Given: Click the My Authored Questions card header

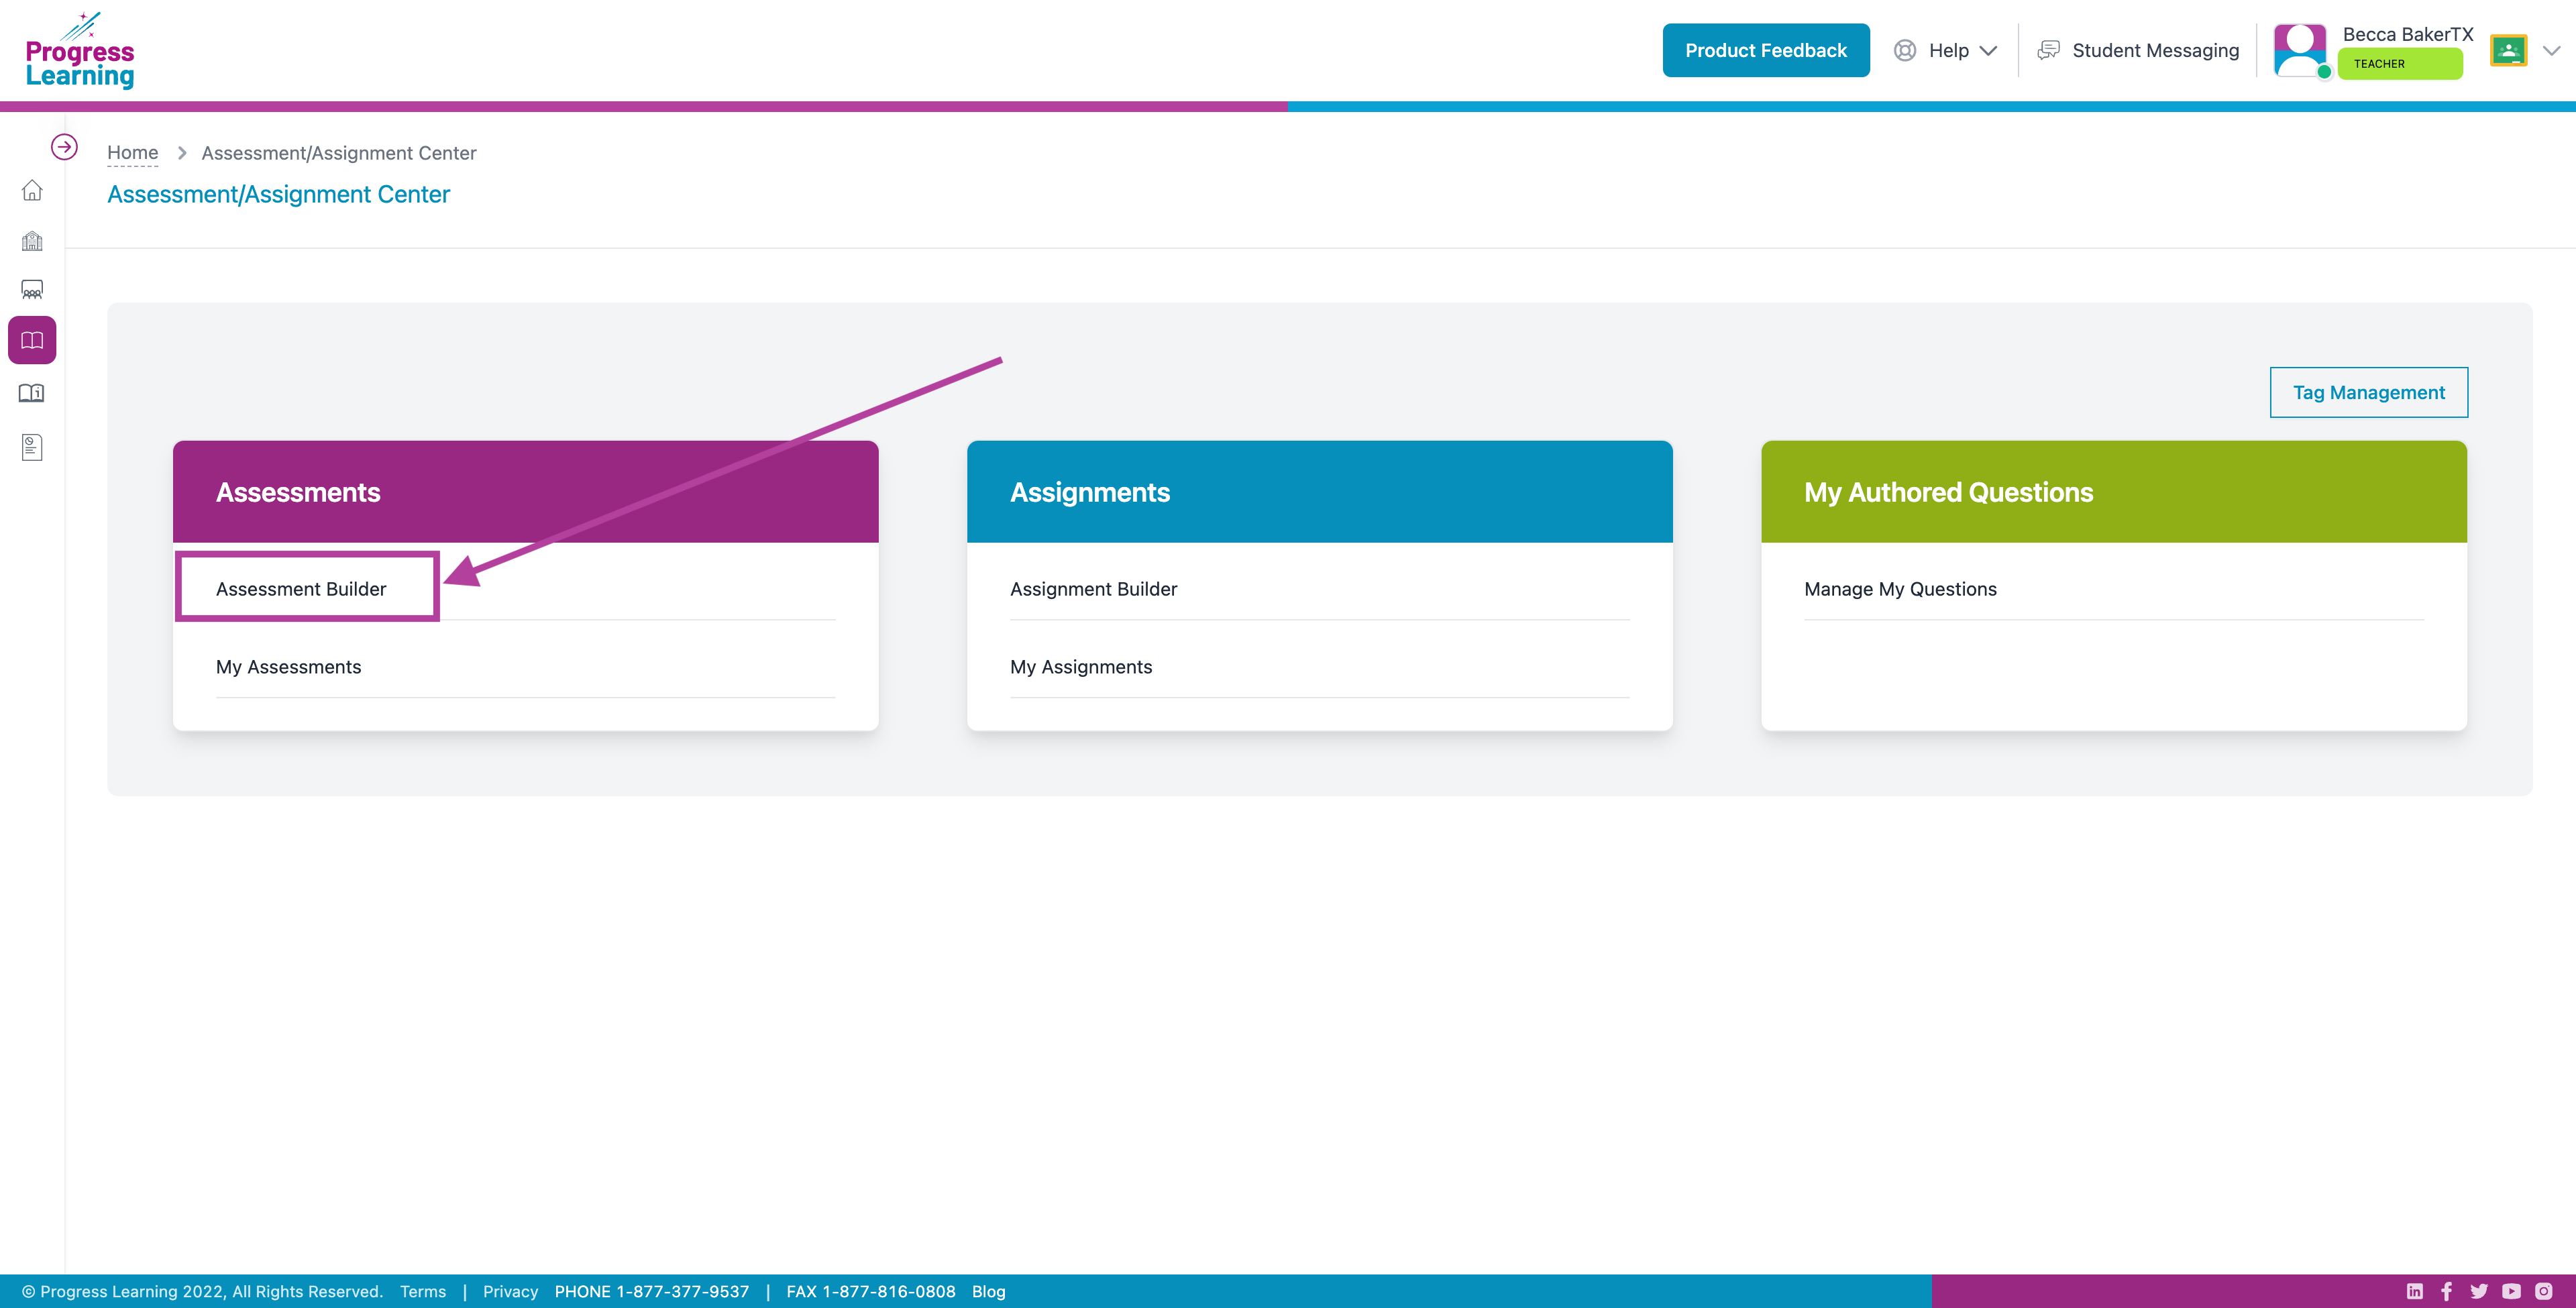Looking at the screenshot, I should (2114, 492).
